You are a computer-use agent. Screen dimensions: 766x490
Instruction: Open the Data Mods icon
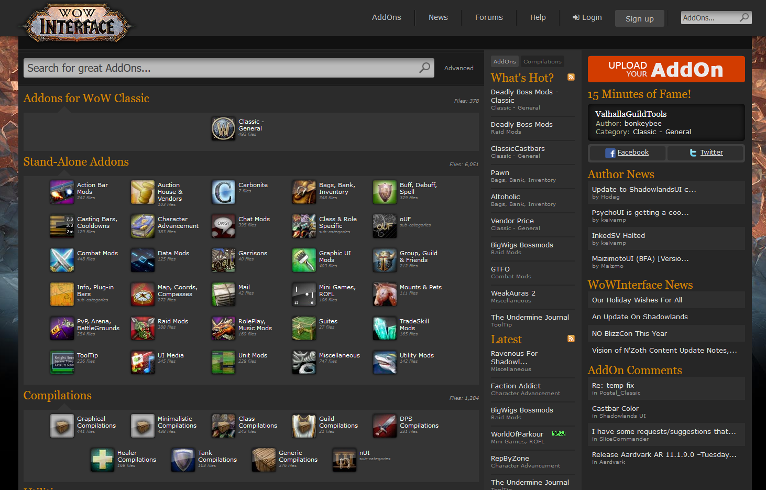143,260
